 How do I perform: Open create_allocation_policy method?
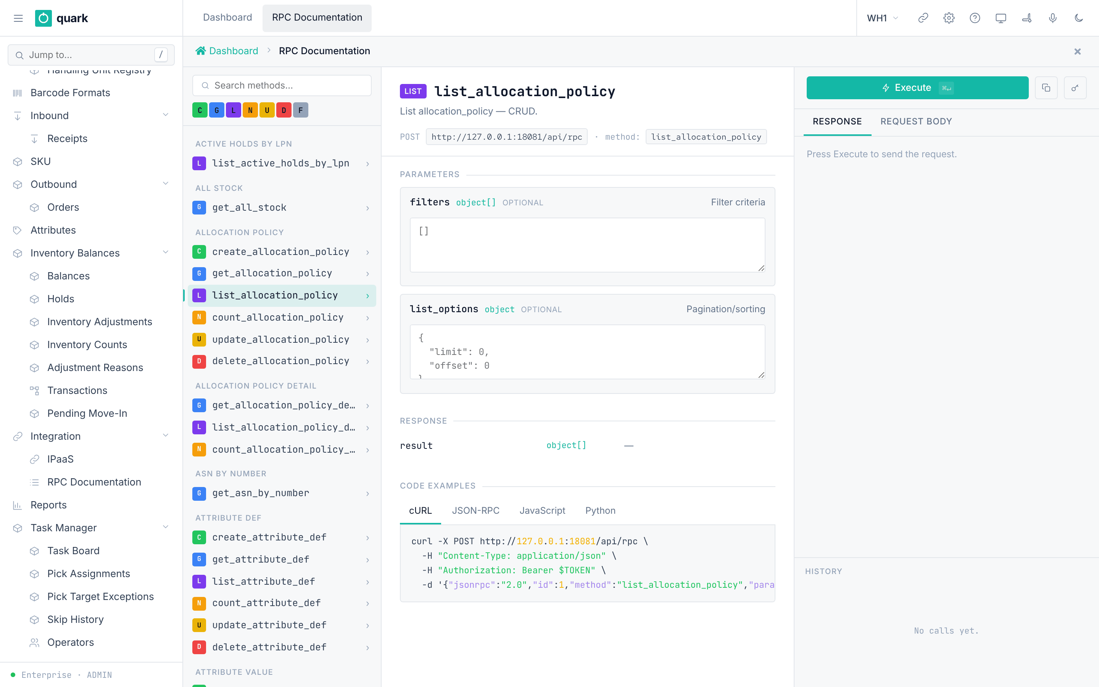tap(282, 252)
